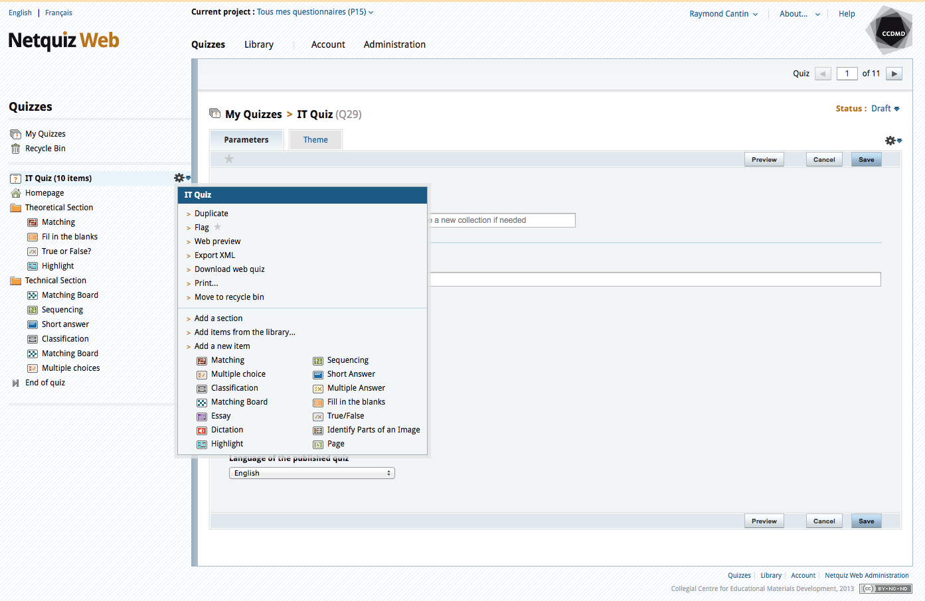
Task: Open the Draft status dropdown
Action: pos(885,109)
